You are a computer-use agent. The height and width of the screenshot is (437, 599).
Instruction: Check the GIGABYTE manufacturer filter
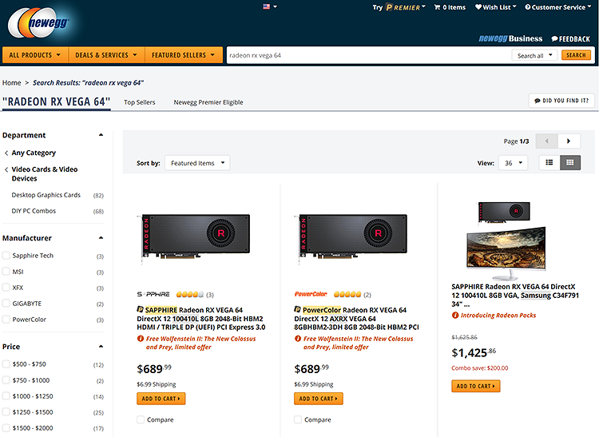point(6,304)
